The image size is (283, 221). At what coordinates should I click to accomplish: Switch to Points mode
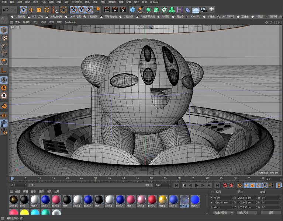coord(4,46)
